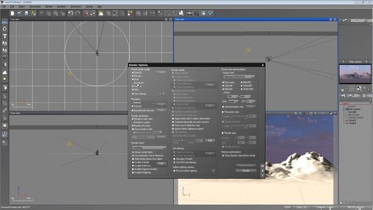Select Main camera in the layer tree
Viewport: 373px width, 210px height.
click(354, 109)
